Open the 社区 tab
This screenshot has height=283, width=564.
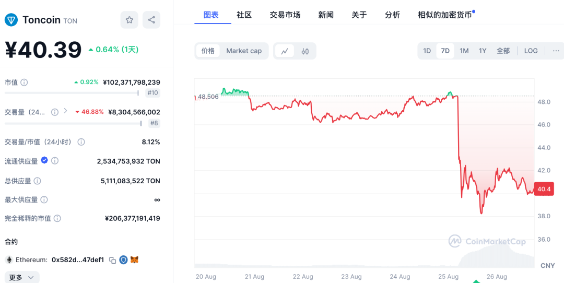(244, 15)
